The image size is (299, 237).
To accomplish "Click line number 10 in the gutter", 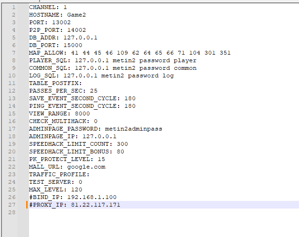I will point(11,76).
